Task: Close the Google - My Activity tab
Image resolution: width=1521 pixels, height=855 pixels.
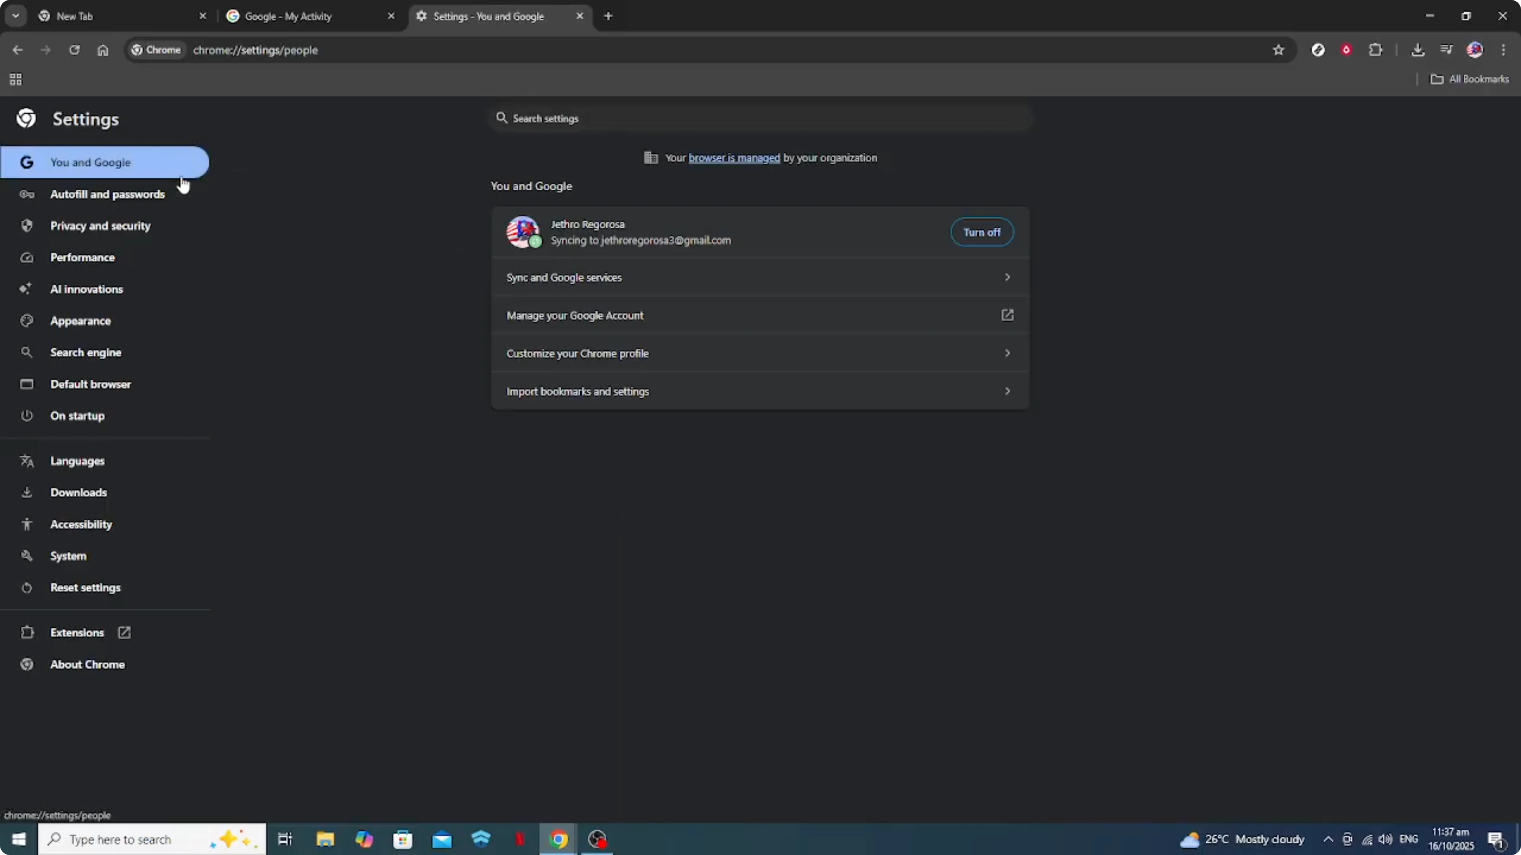Action: pyautogui.click(x=391, y=16)
